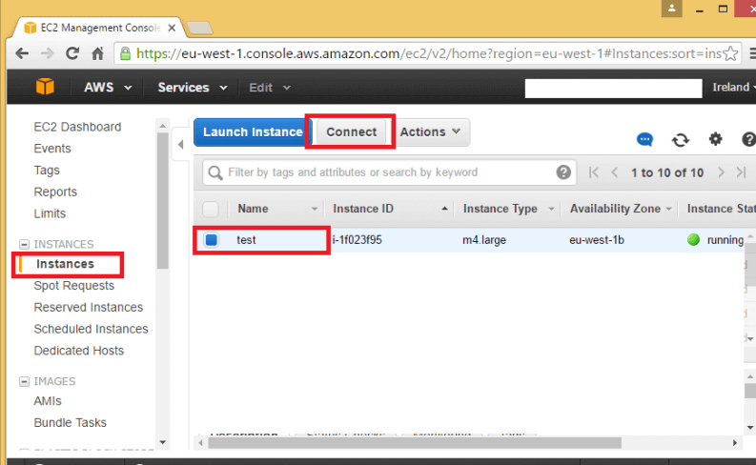
Task: Refresh the instances list
Action: pos(681,140)
